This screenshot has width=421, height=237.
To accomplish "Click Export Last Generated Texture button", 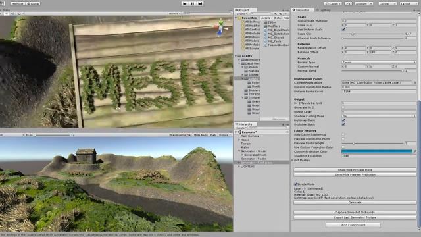I will click(x=355, y=217).
